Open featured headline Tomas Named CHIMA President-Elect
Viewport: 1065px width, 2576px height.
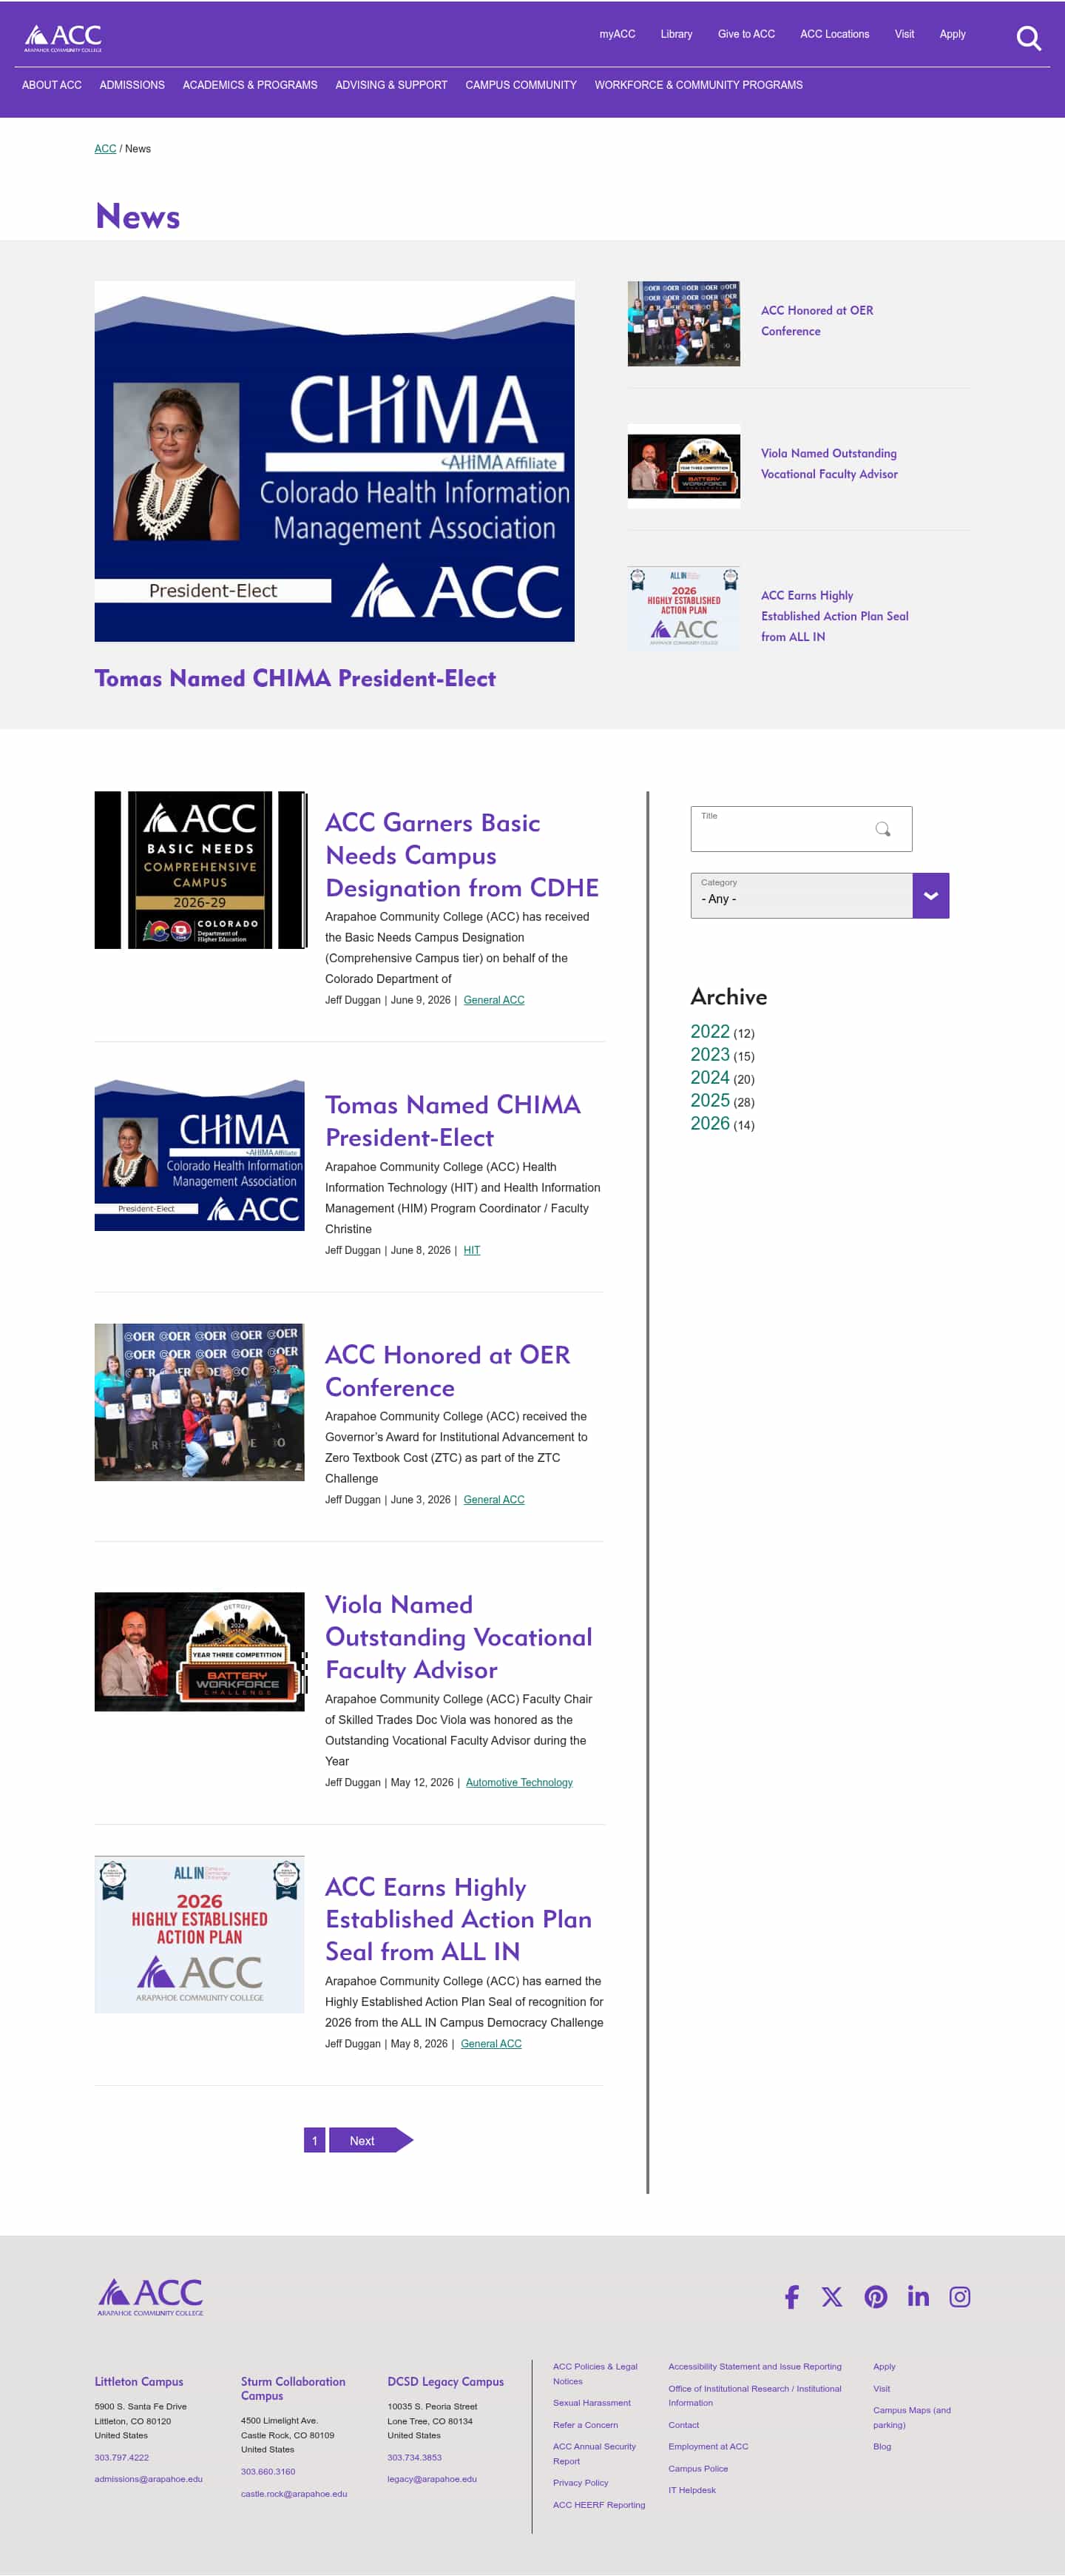click(294, 678)
